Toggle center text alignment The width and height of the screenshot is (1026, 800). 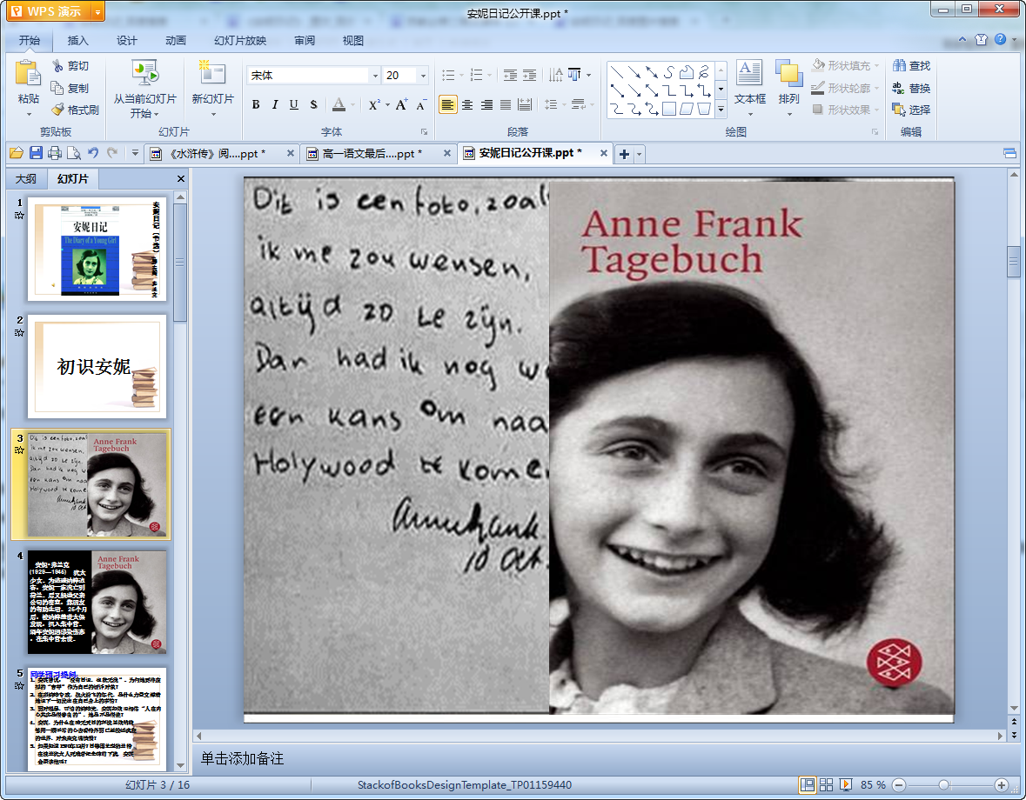pos(467,104)
